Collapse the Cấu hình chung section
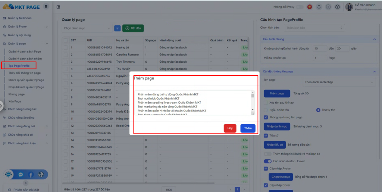The image size is (382, 192). 375,39
